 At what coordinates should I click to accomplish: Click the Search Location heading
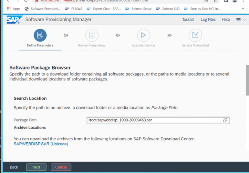tap(30, 98)
